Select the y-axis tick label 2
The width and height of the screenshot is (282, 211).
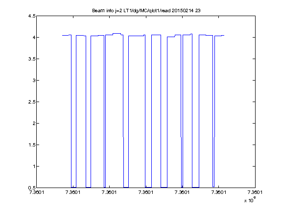coord(34,123)
